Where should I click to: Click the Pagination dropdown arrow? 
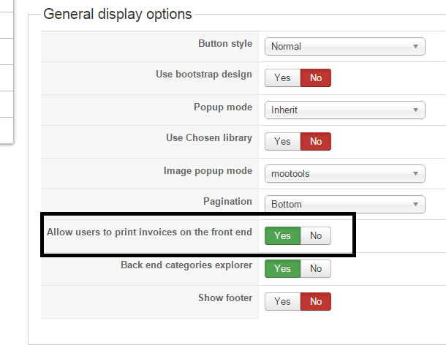tap(415, 204)
